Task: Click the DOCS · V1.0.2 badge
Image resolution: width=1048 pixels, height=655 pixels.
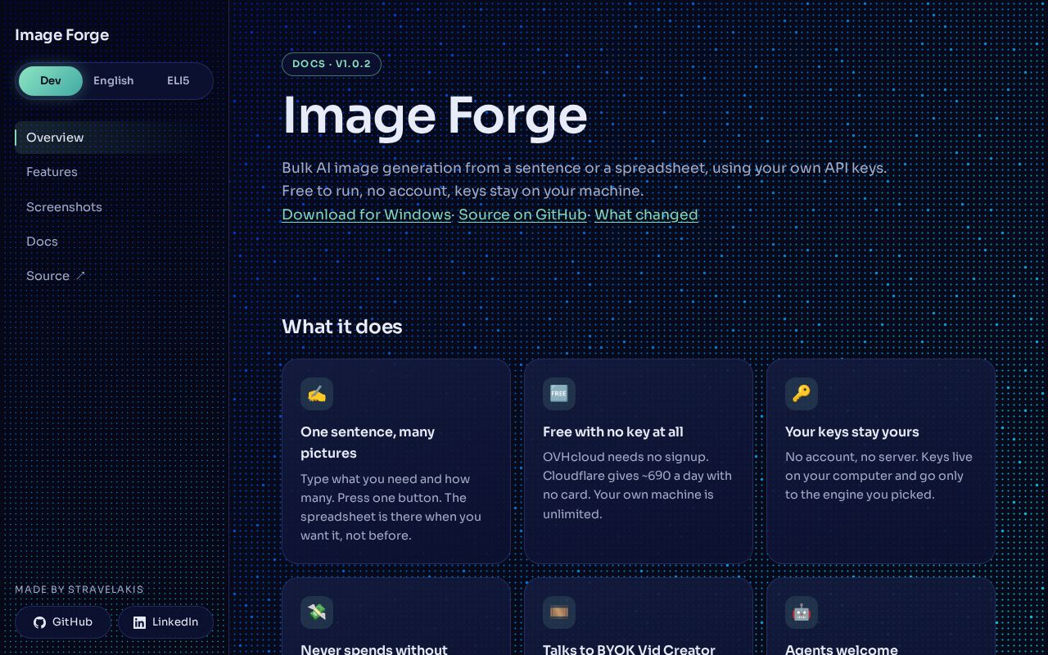Action: click(332, 64)
